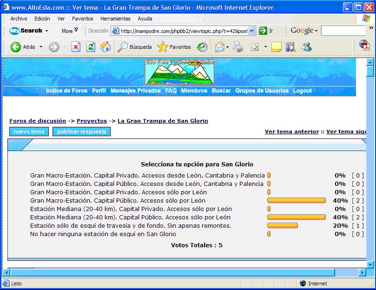This screenshot has width=376, height=290.
Task: Expand the address bar URL dropdown
Action: [x=252, y=31]
